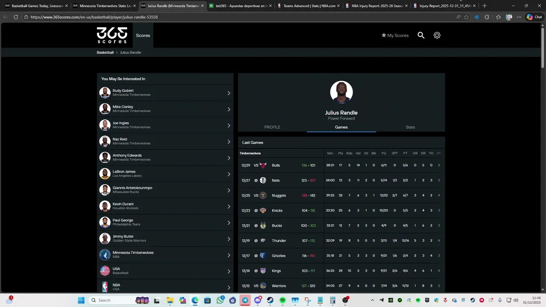Switch to NBA Injury Report browser tab

(x=377, y=6)
